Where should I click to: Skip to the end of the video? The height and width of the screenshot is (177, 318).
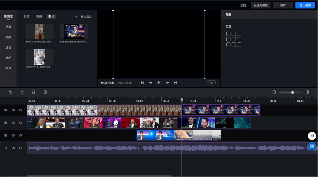tap(175, 82)
